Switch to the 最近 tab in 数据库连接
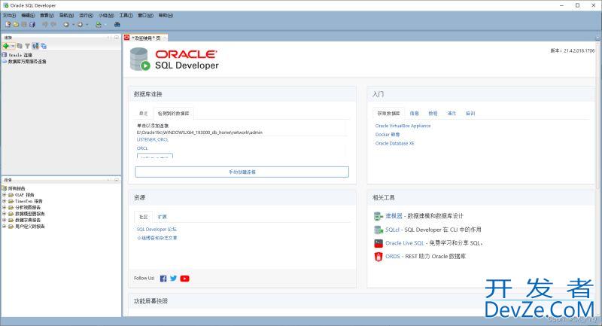 coord(143,113)
